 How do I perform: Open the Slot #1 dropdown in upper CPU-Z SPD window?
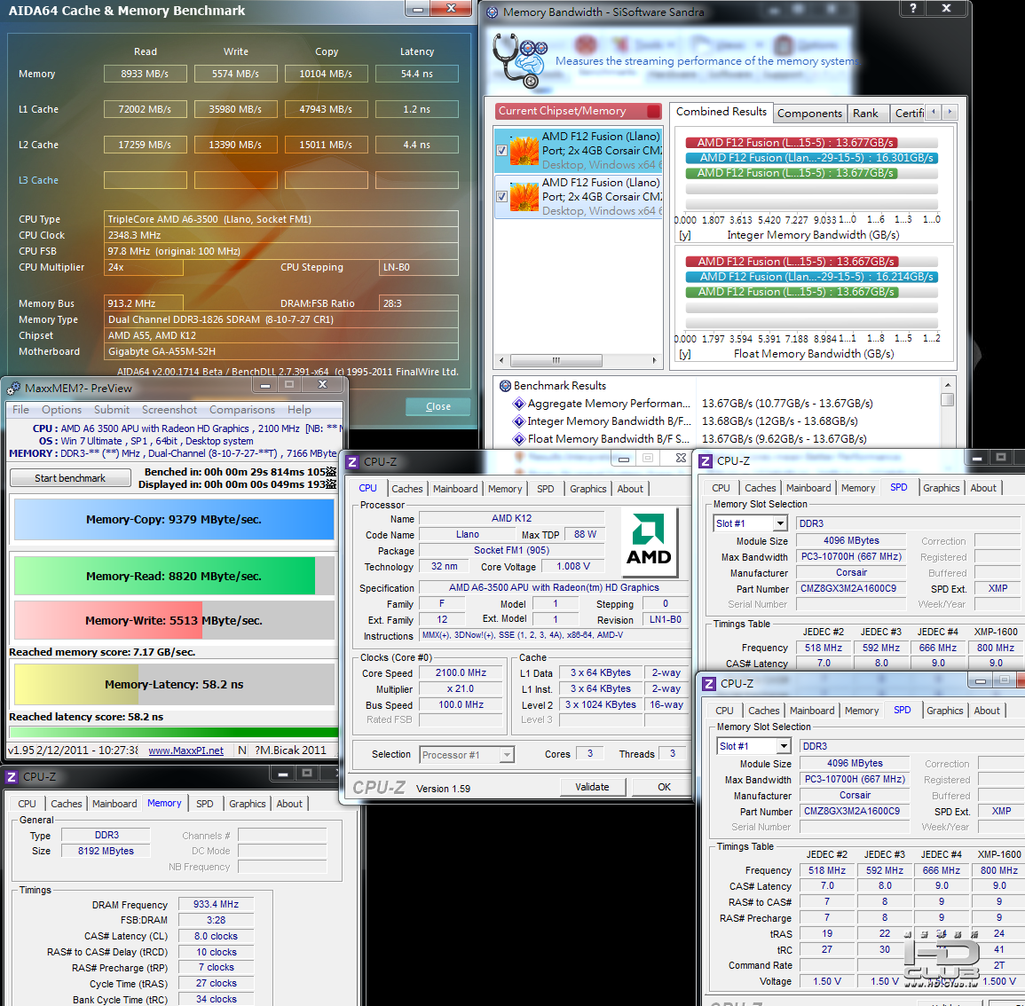pos(780,523)
